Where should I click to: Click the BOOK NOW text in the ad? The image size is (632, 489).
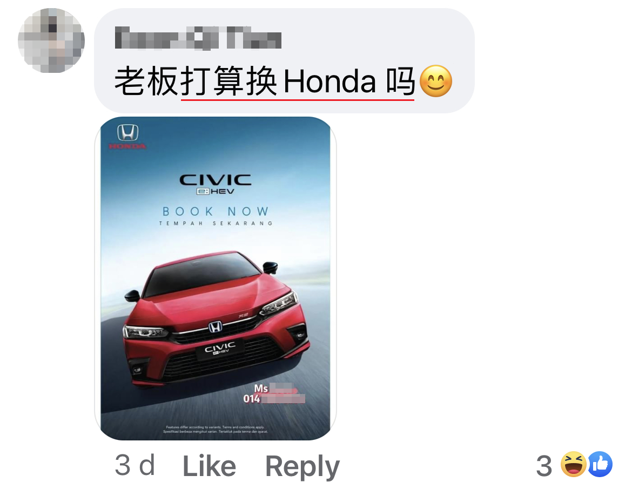click(x=216, y=212)
